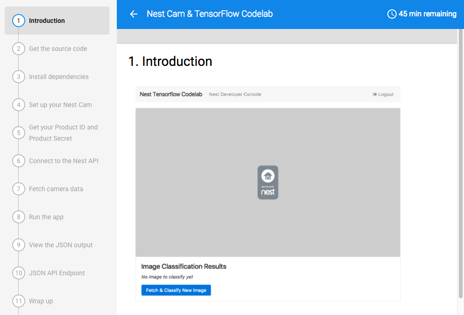Click the Works with Nest logo
Viewport: 464px width, 315px height.
[268, 182]
